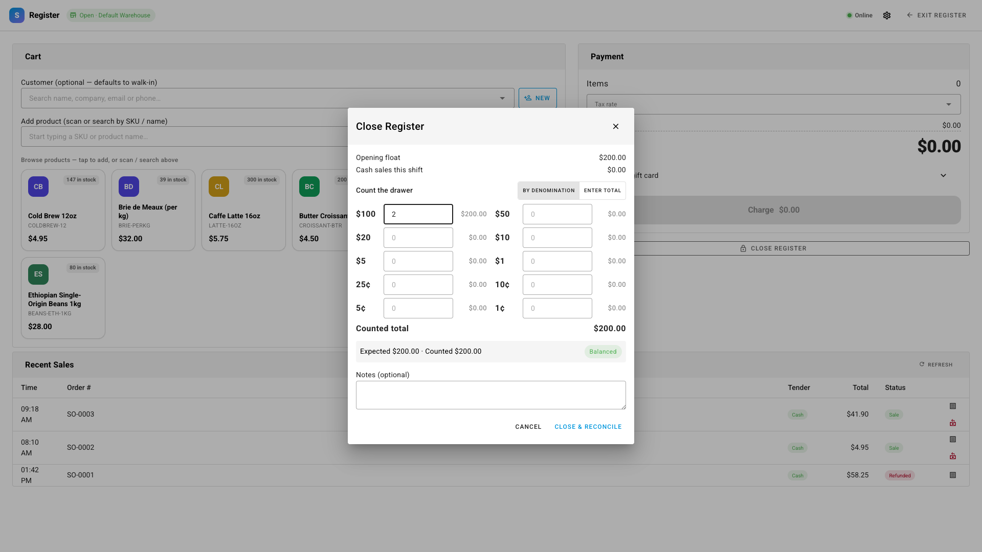
Task: Switch to By Denomination mode
Action: tap(548, 191)
